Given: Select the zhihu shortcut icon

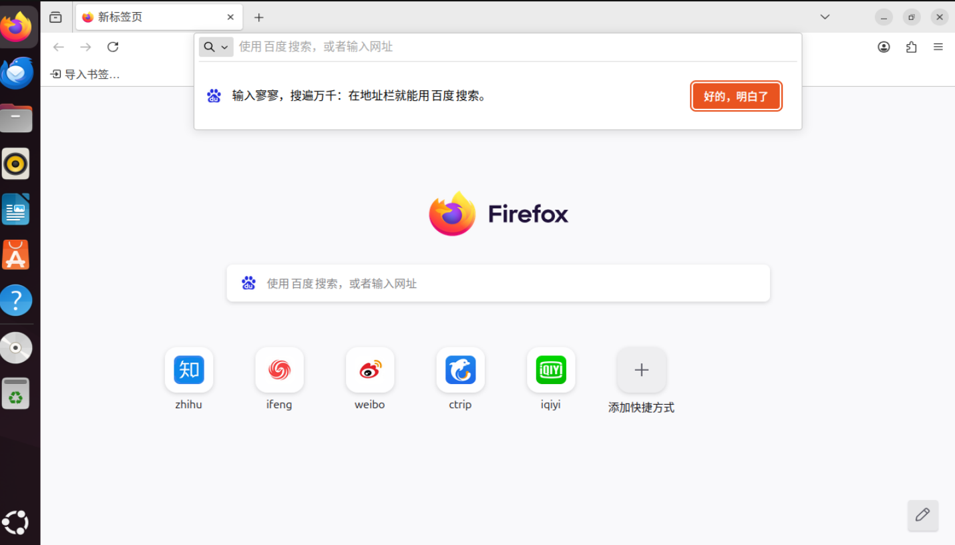Looking at the screenshot, I should tap(188, 369).
